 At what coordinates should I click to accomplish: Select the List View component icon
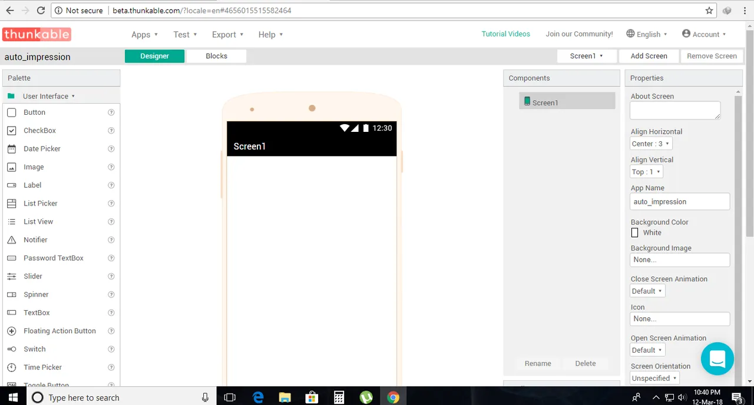coord(11,222)
